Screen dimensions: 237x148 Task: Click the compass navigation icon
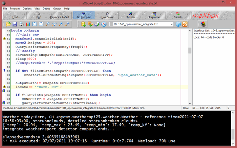[x=104, y=24]
